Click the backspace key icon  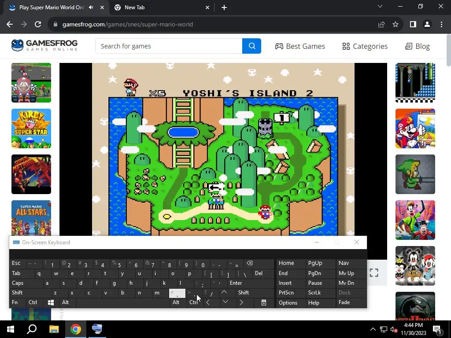pyautogui.click(x=259, y=263)
